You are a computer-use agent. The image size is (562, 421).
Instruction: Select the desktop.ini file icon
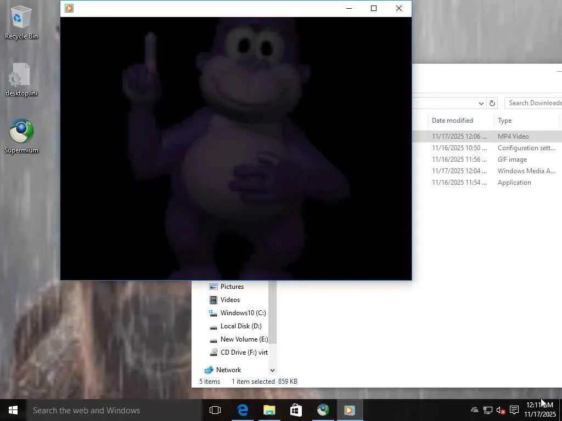(x=21, y=80)
